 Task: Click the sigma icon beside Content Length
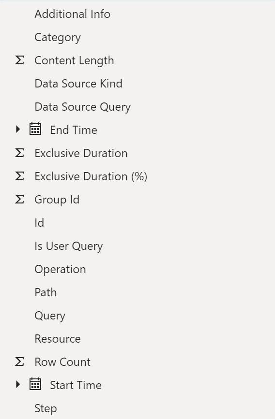click(x=19, y=60)
